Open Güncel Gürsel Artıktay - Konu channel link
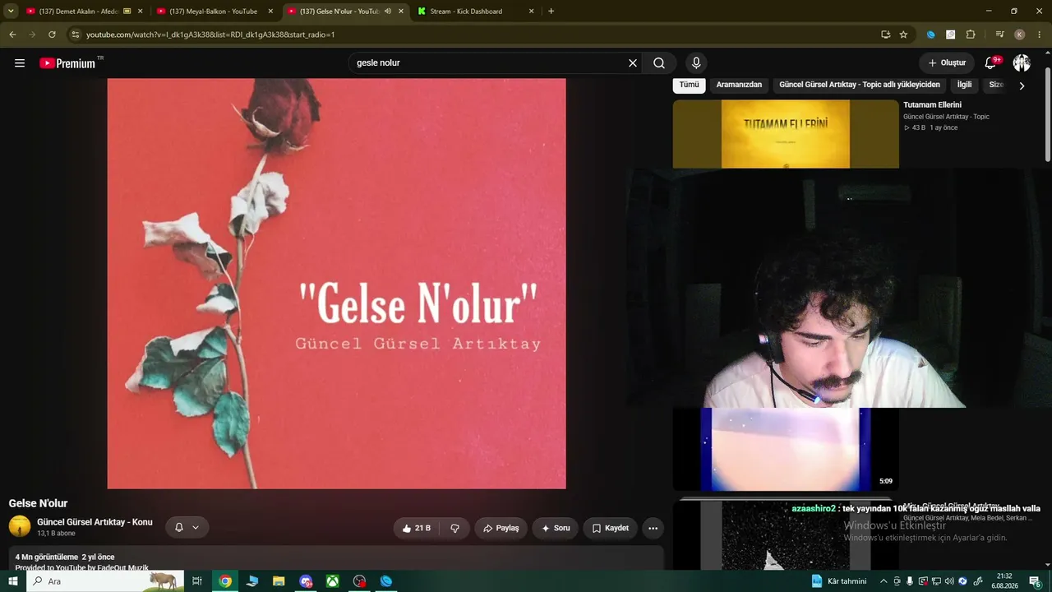 click(95, 522)
